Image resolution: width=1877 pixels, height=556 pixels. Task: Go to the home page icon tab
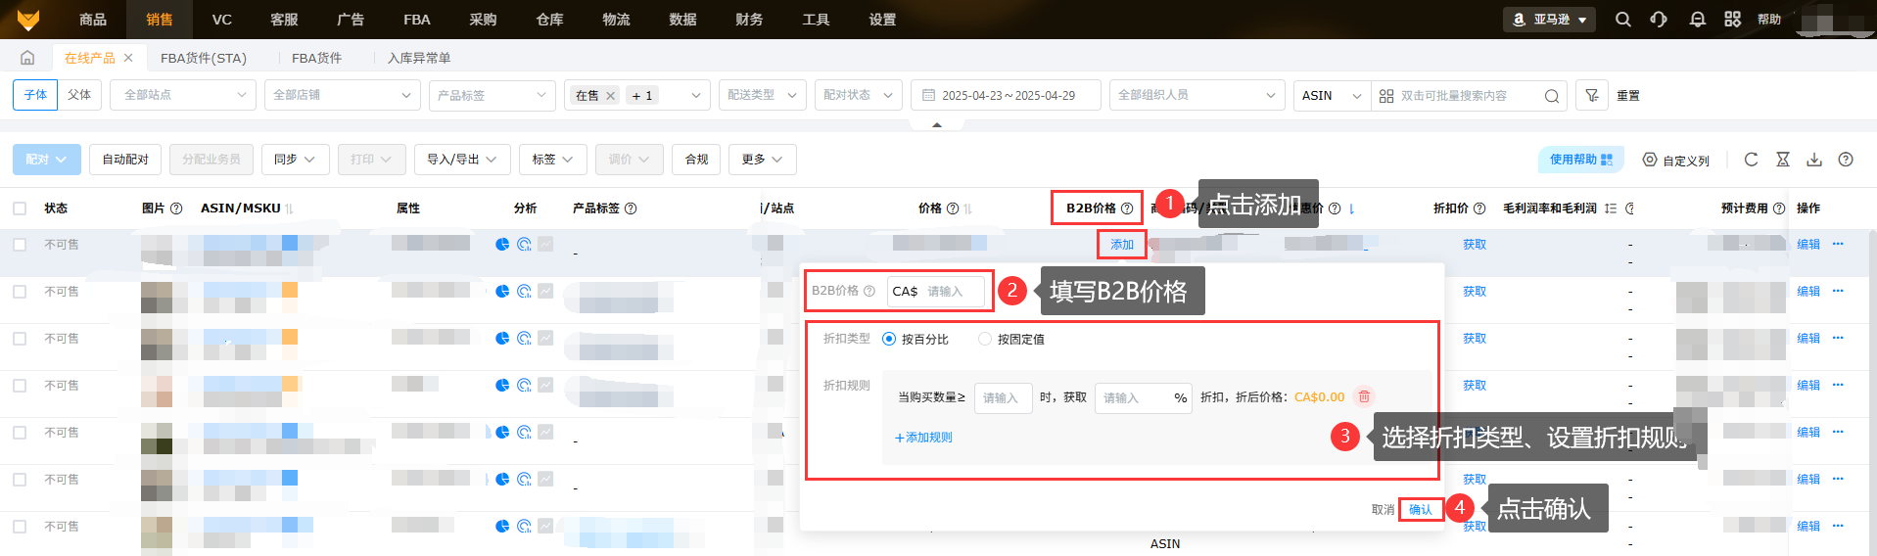coord(27,58)
